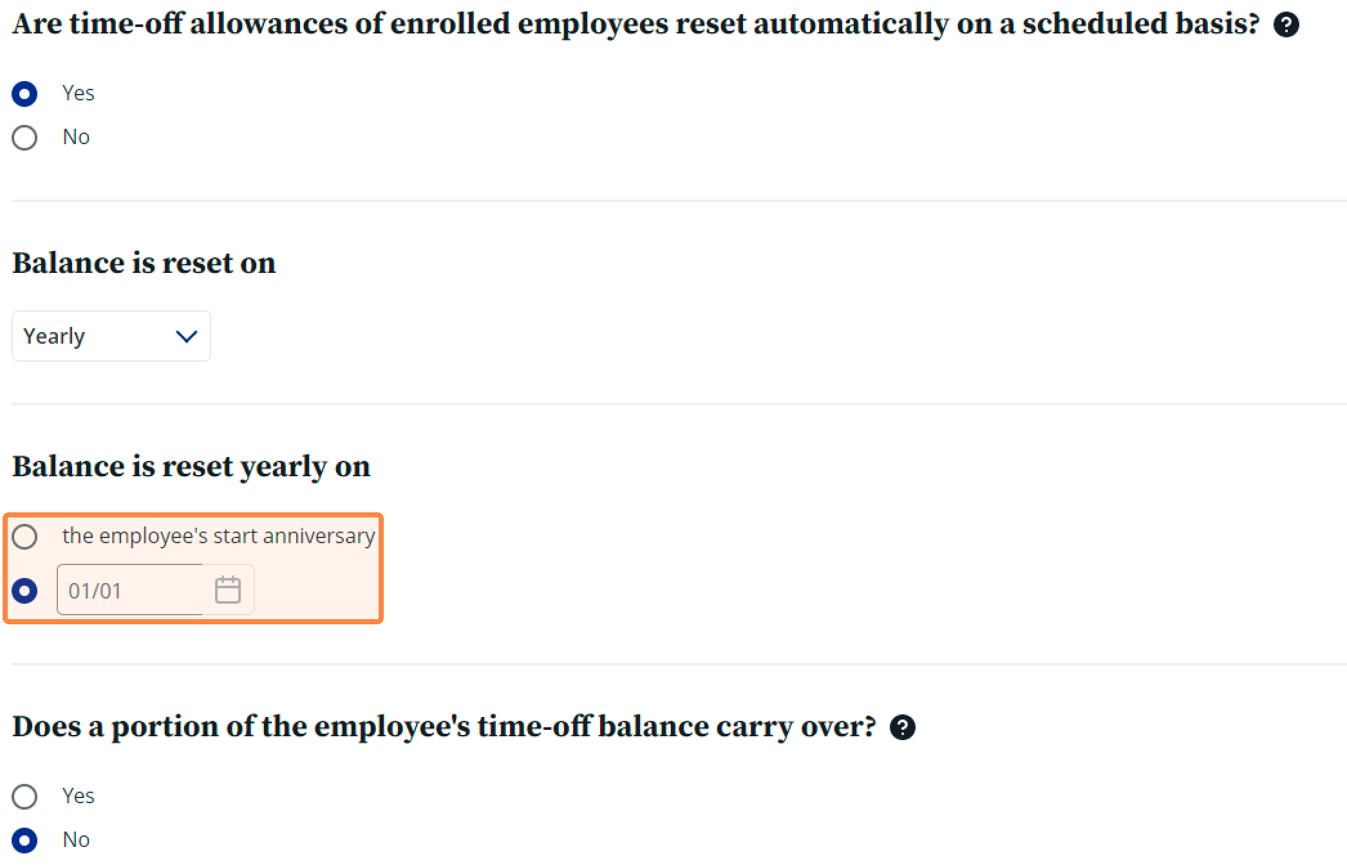Viewport: 1347px width, 865px height.
Task: Click the time-off balance carry over heading
Action: 444,727
